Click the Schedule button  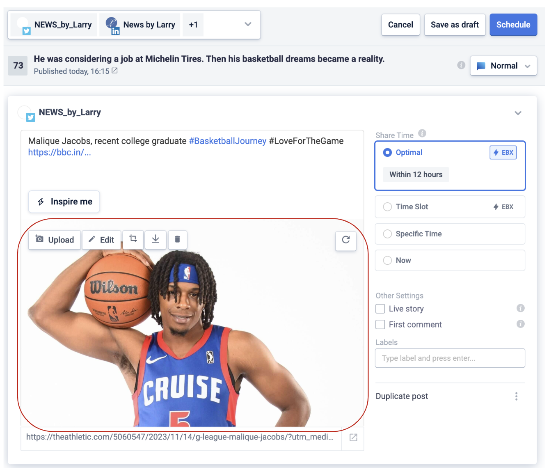pyautogui.click(x=513, y=25)
